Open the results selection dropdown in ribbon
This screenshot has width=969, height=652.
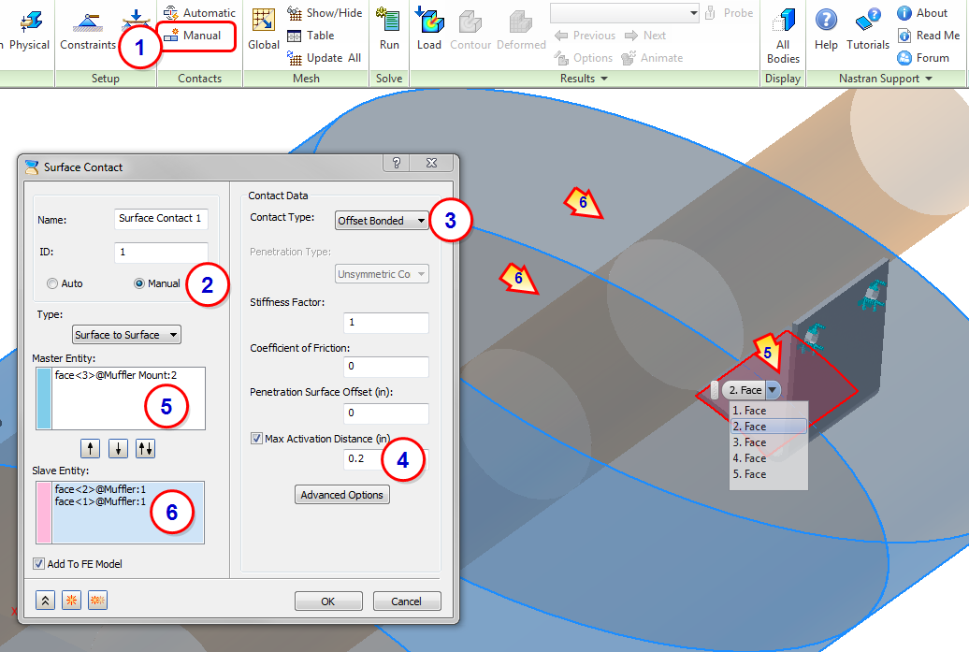coord(693,12)
